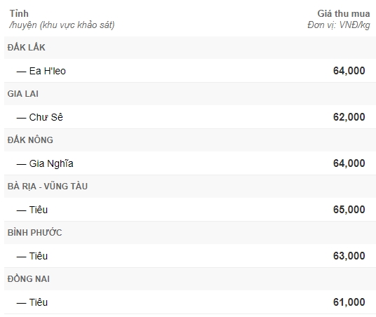Click the 64,000 price for Gia Nghĩa
The height and width of the screenshot is (317, 376).
coord(349,163)
